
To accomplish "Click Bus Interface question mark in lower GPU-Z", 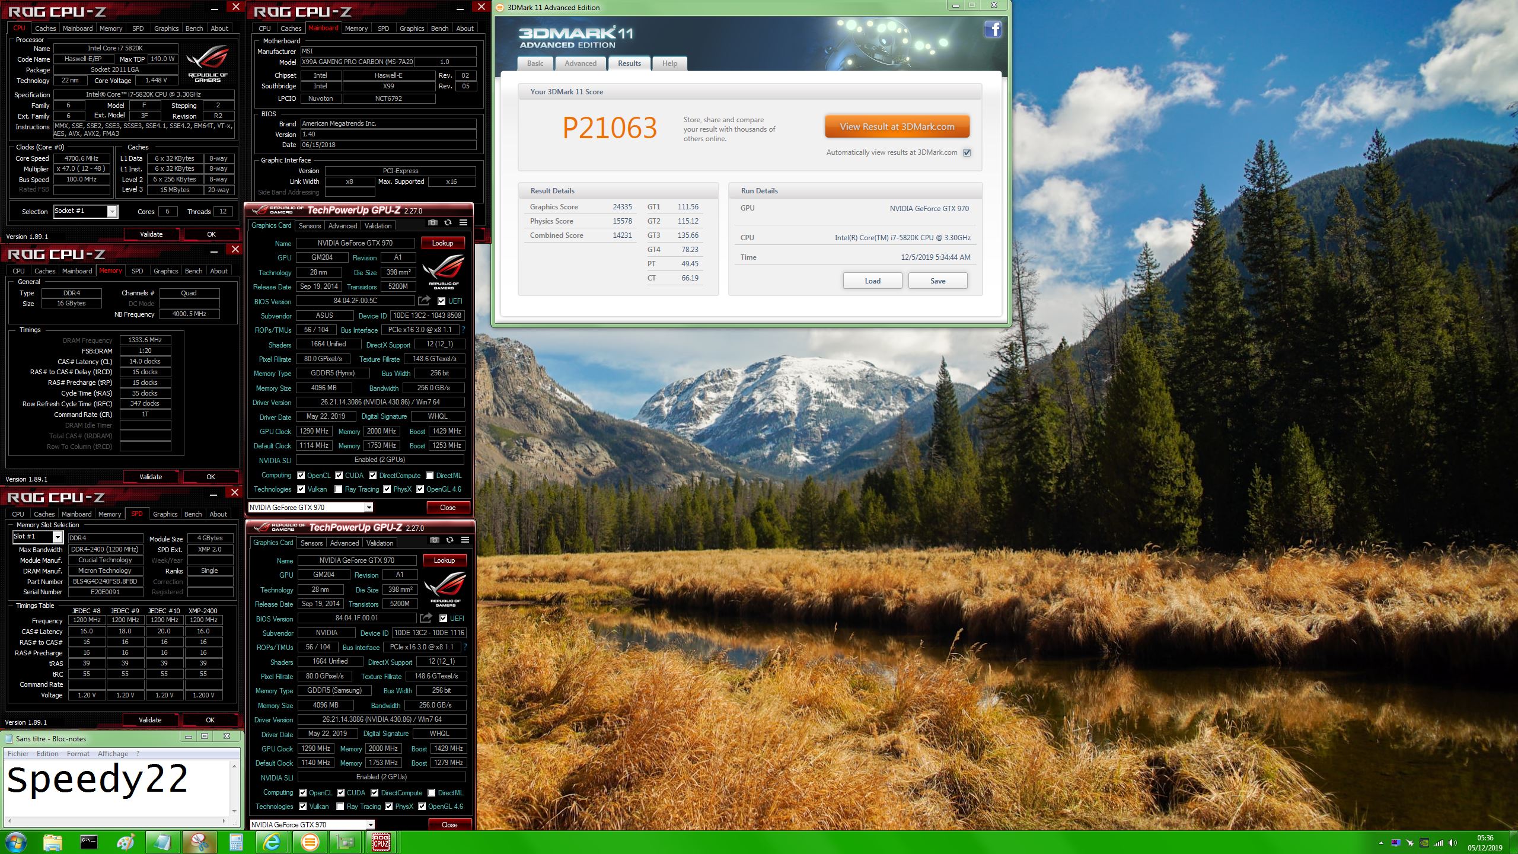I will click(465, 647).
